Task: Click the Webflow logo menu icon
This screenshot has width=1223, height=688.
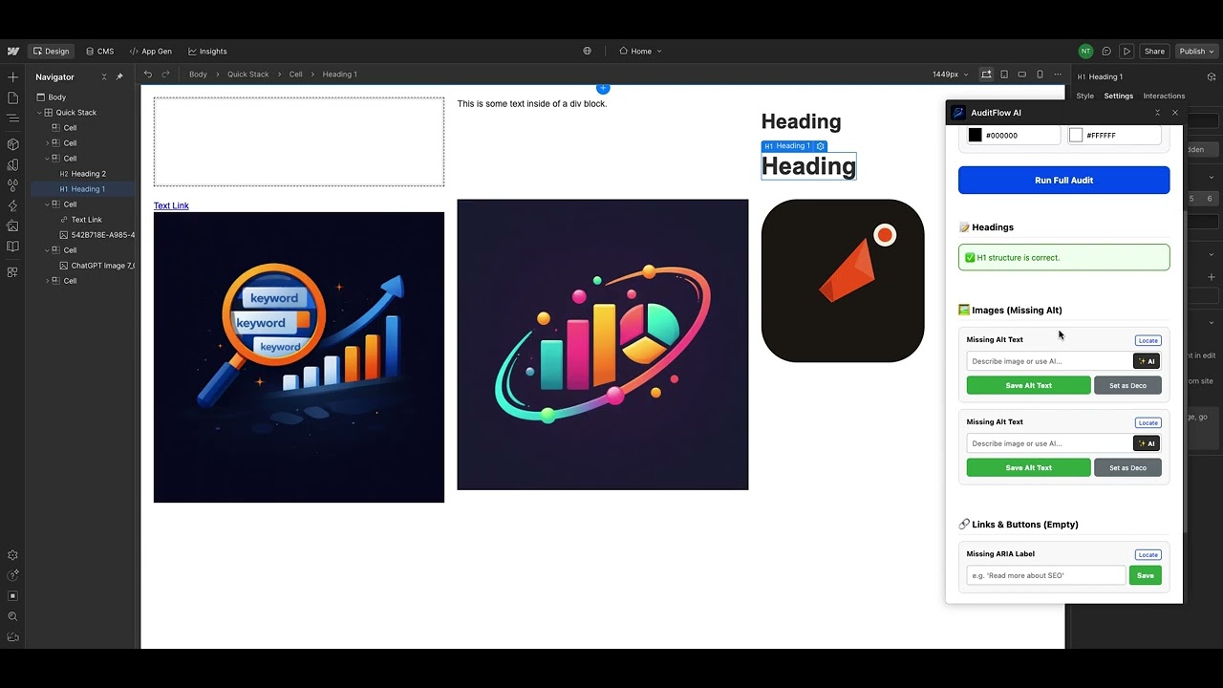Action: click(x=12, y=52)
